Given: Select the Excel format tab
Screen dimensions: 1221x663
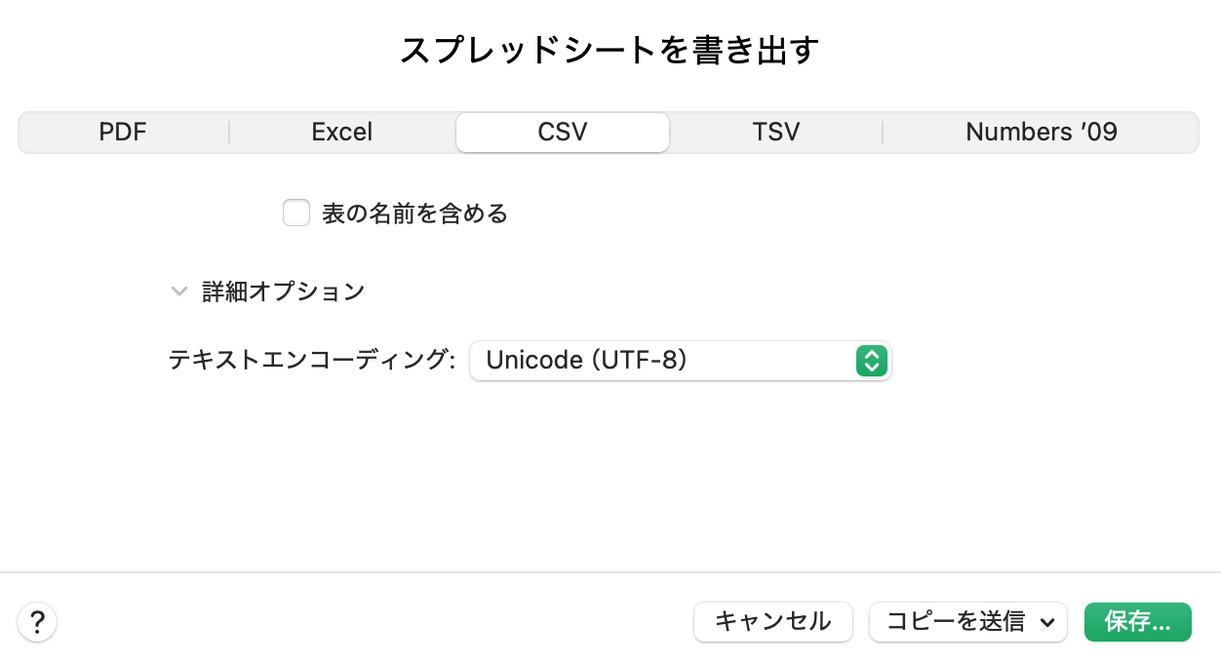Looking at the screenshot, I should [342, 133].
